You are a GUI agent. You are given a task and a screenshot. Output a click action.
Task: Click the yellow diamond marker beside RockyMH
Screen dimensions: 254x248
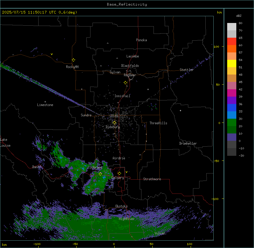click(73, 60)
